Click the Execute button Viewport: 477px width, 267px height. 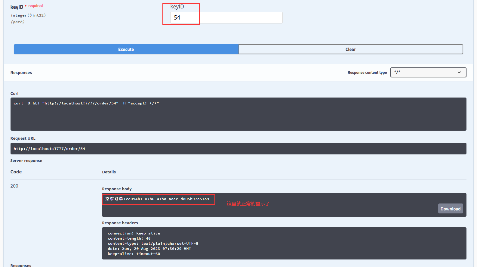click(x=126, y=49)
